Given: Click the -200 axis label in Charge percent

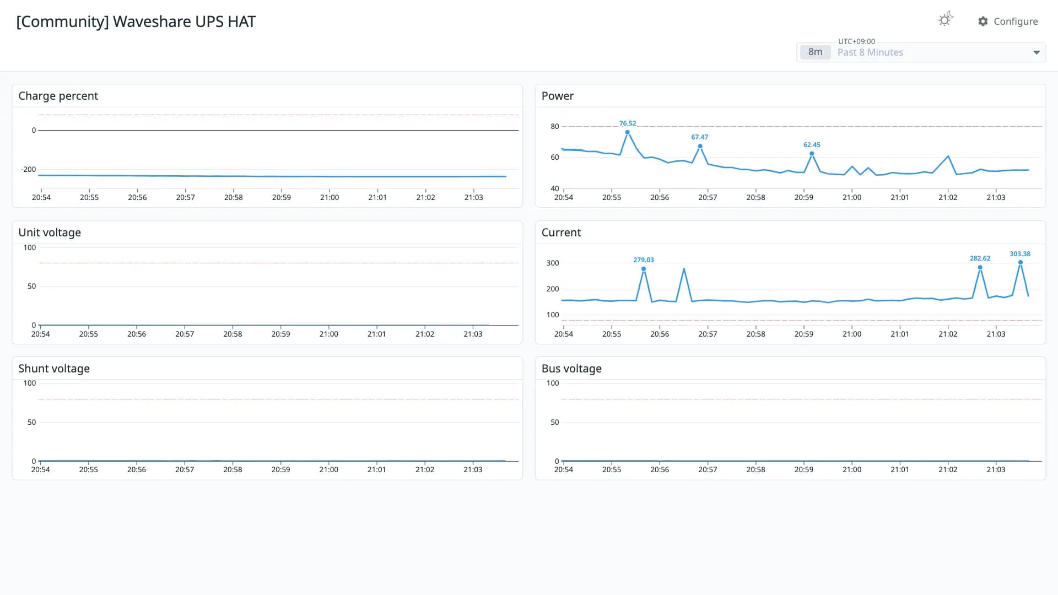Looking at the screenshot, I should point(29,169).
